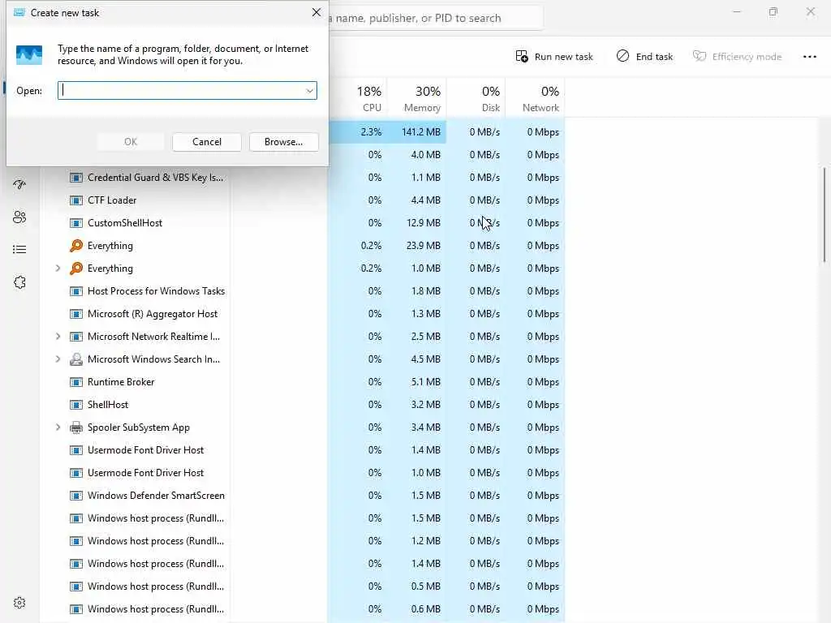Expand the Microsoft Windows Search group
This screenshot has height=623, width=831.
click(58, 359)
